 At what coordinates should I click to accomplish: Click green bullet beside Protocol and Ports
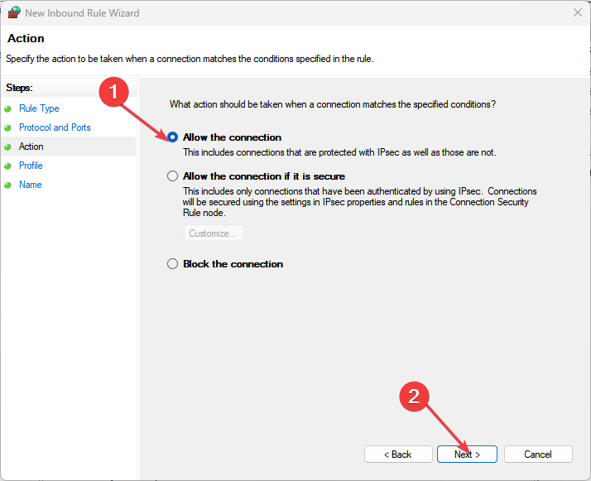coord(7,127)
